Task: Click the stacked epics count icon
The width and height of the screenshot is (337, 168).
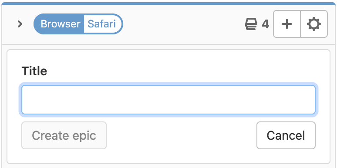Action: tap(251, 24)
